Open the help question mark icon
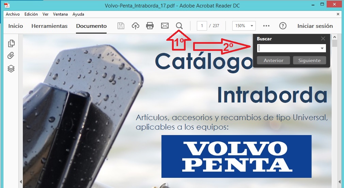 click(x=283, y=26)
